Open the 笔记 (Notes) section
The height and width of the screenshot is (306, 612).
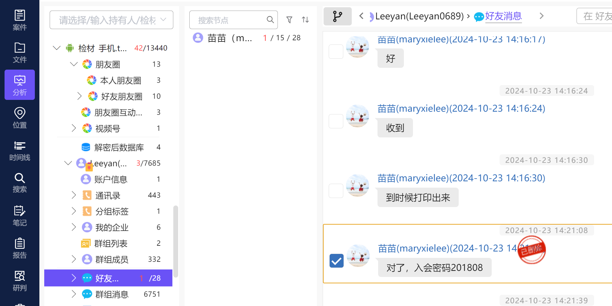pos(20,216)
